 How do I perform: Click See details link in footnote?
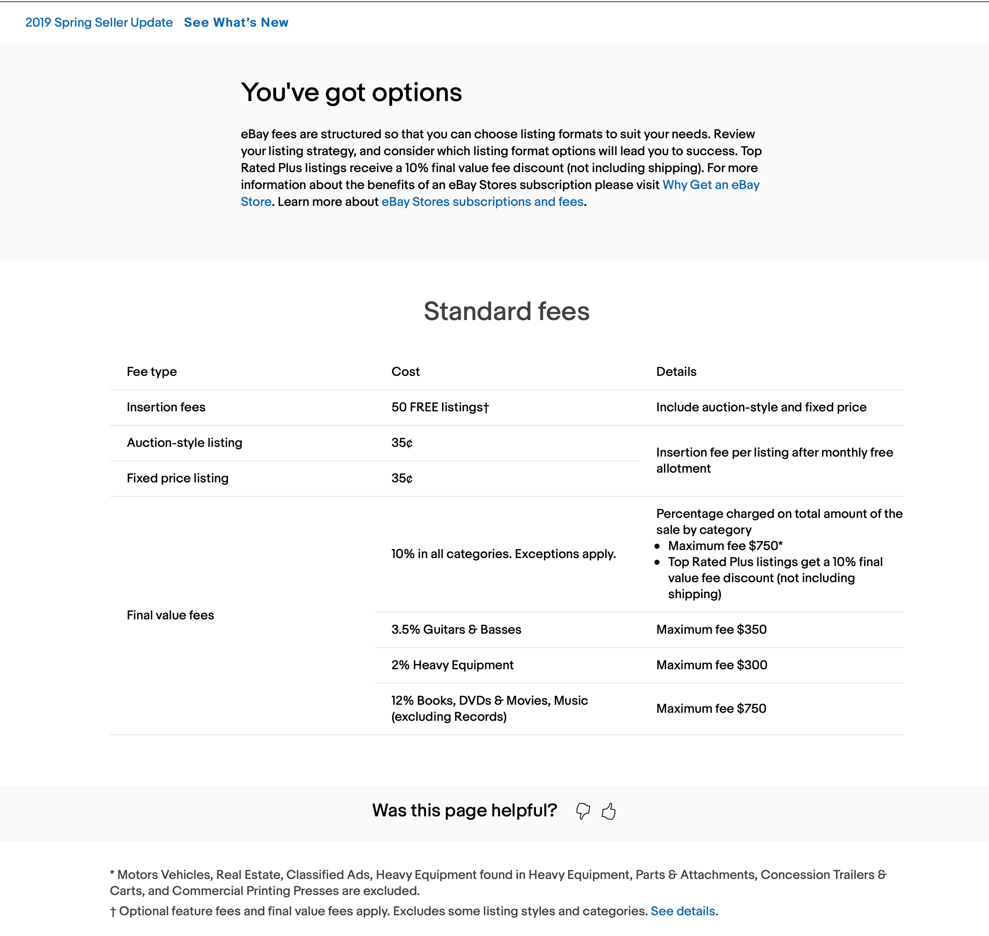[x=683, y=911]
